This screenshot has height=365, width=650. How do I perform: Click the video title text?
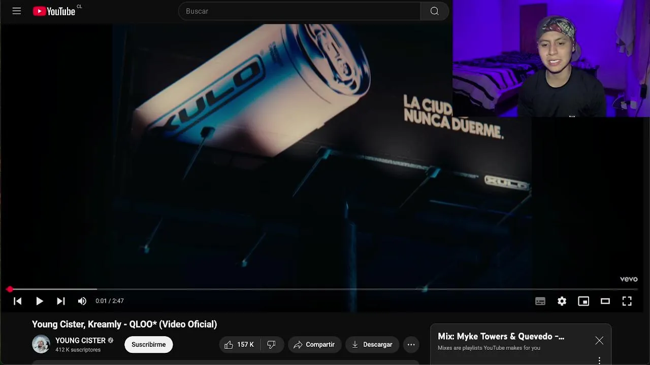click(x=124, y=324)
